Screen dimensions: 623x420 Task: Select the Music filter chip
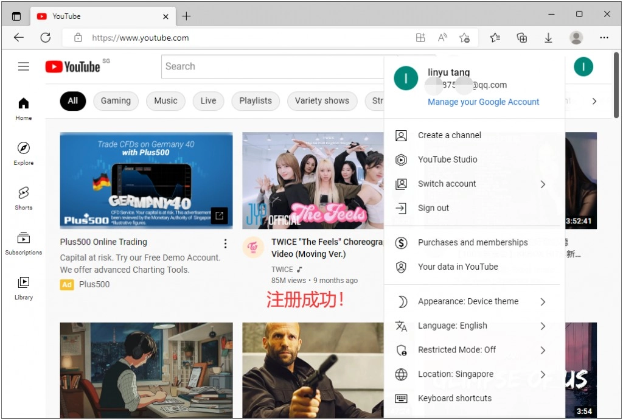coord(165,101)
